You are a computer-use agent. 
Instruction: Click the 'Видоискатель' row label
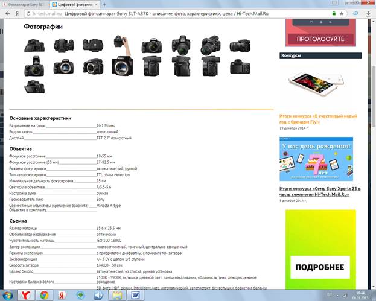point(21,132)
